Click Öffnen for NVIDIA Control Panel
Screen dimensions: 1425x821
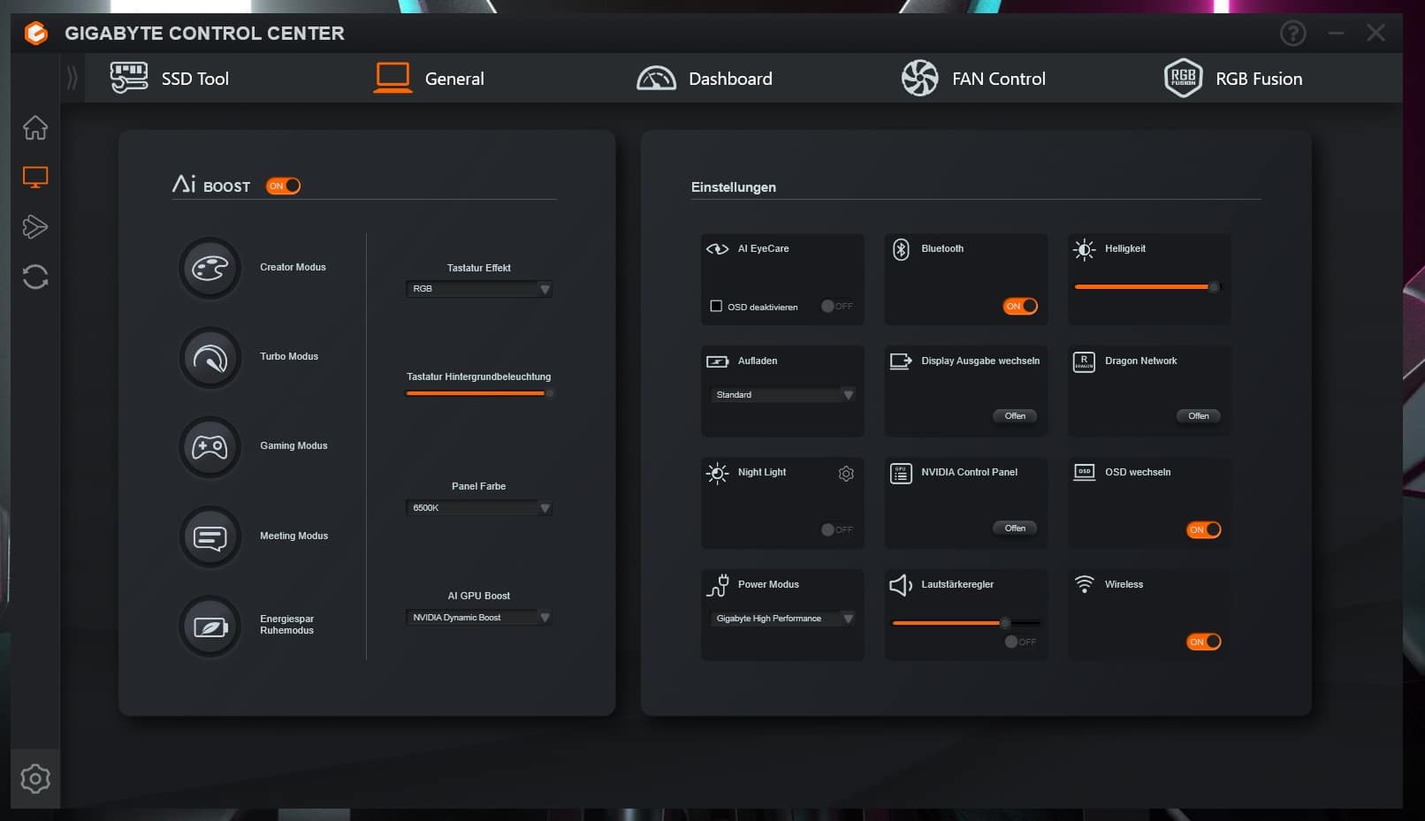(x=1015, y=528)
